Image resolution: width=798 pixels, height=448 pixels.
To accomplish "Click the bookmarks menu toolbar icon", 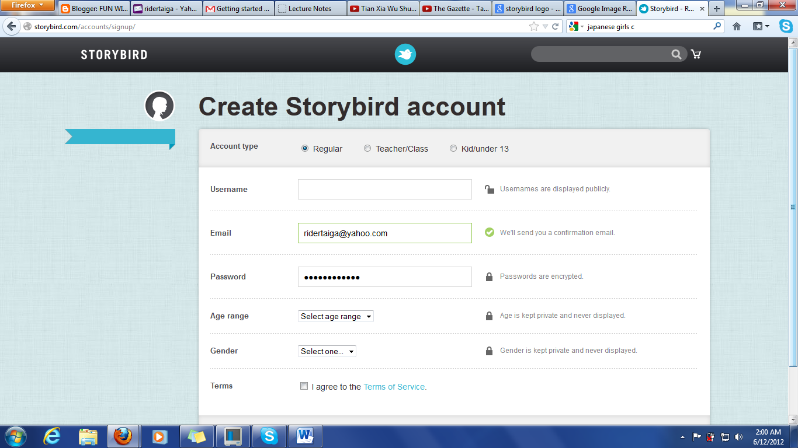I will (761, 26).
